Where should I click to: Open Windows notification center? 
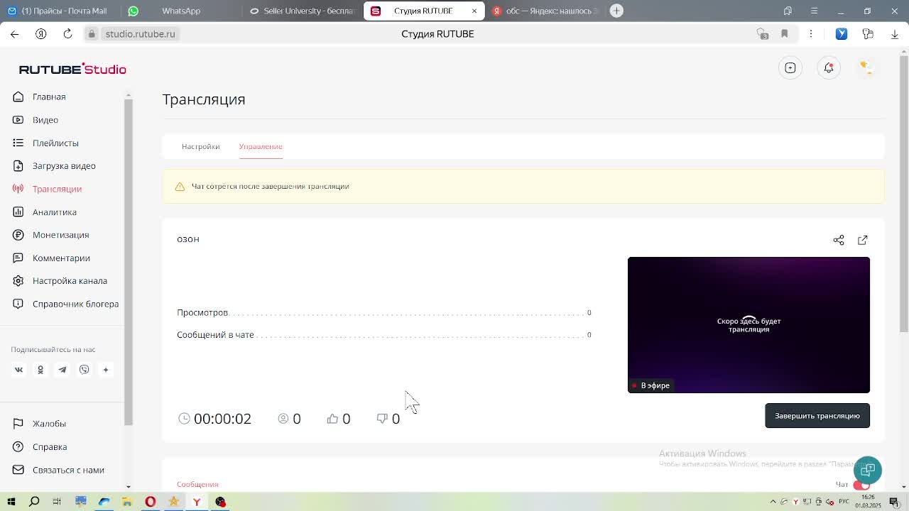tap(894, 502)
